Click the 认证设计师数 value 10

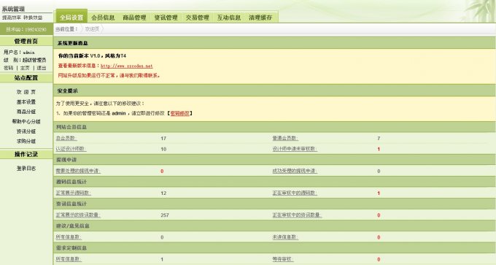163,149
